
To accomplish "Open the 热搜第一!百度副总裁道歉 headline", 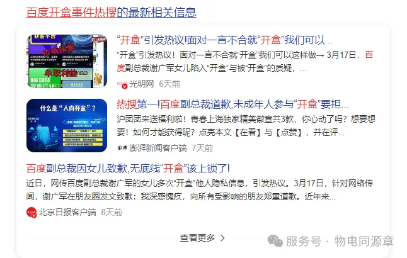I will (233, 104).
